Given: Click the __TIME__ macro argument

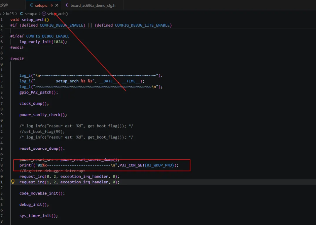Looking at the screenshot, I should pos(131,81).
